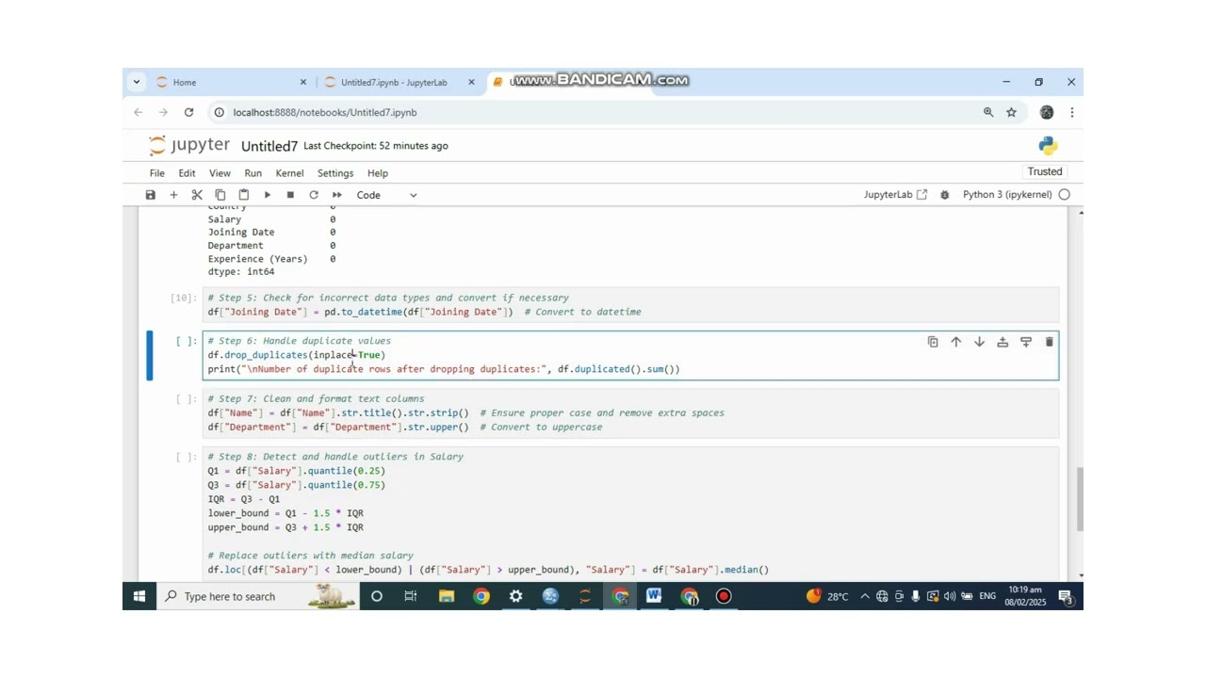Click the Trusted notebook button
This screenshot has width=1206, height=678.
[x=1045, y=171]
